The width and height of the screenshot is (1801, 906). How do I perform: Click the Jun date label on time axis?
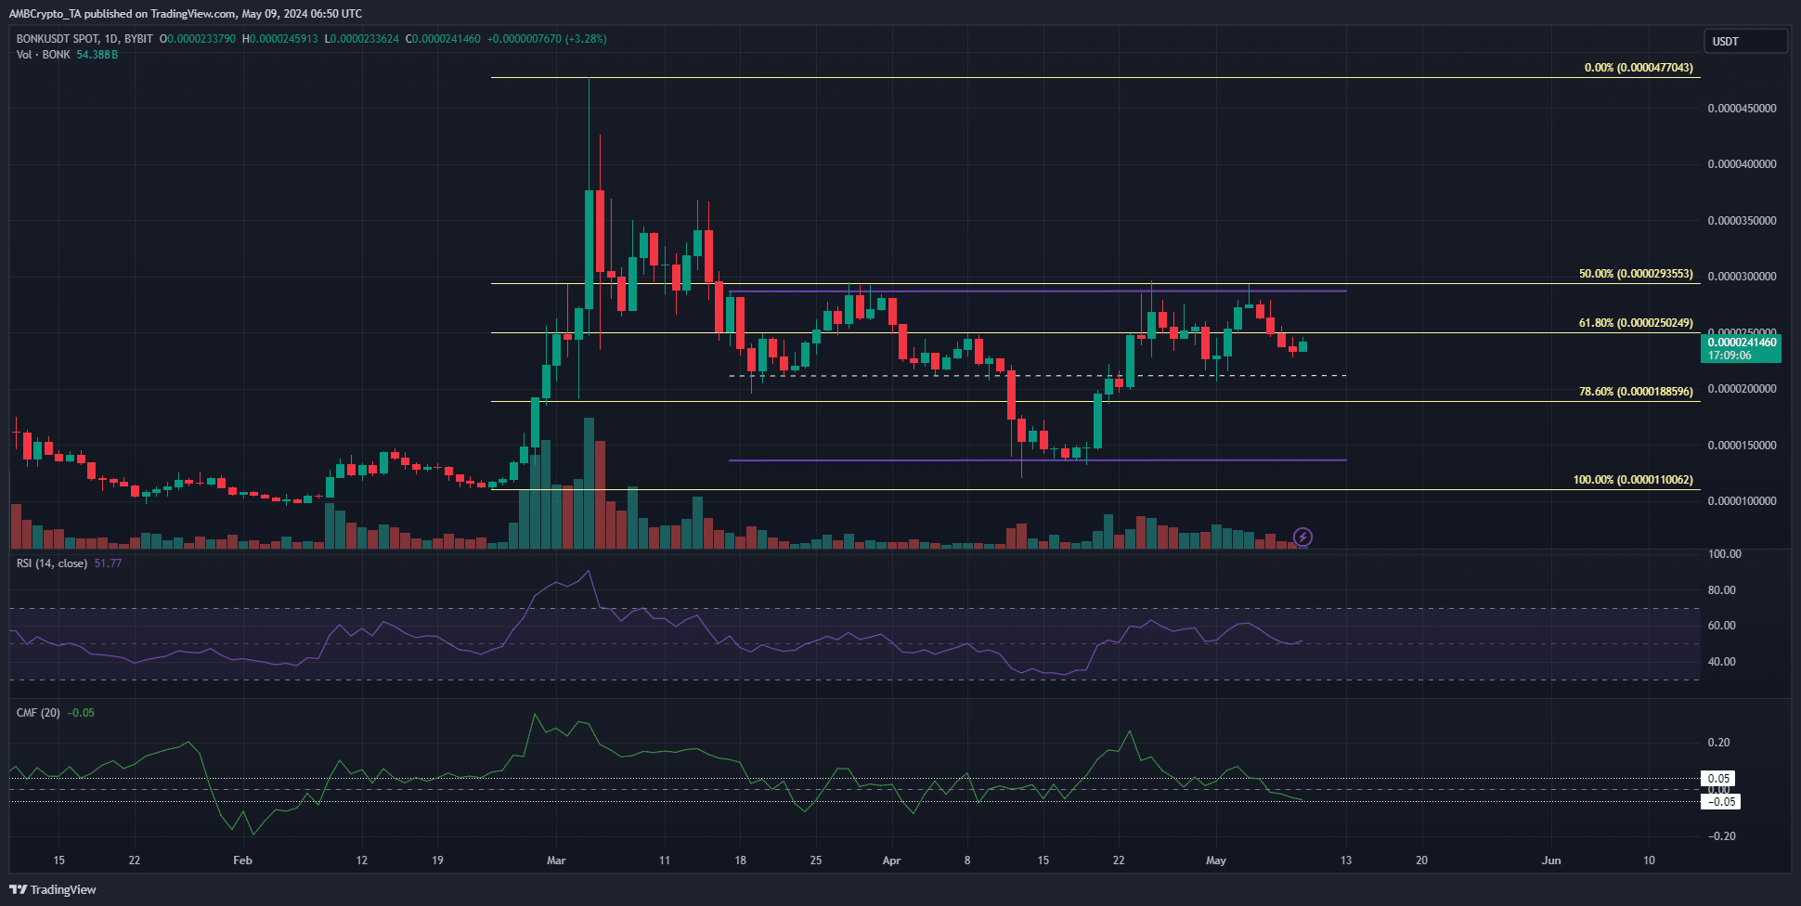(x=1551, y=861)
